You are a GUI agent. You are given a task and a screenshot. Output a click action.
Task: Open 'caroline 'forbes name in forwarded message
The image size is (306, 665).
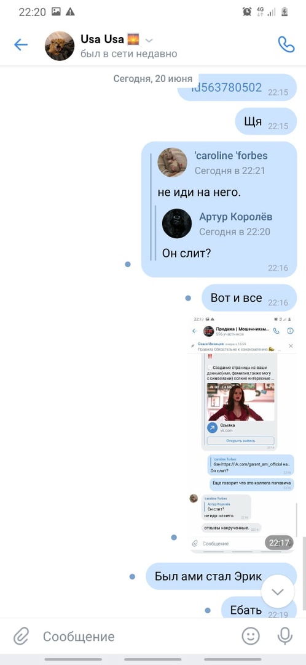[230, 156]
